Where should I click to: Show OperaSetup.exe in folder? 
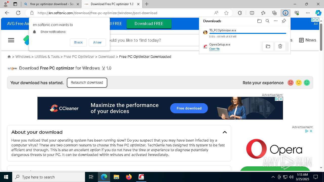(268, 46)
